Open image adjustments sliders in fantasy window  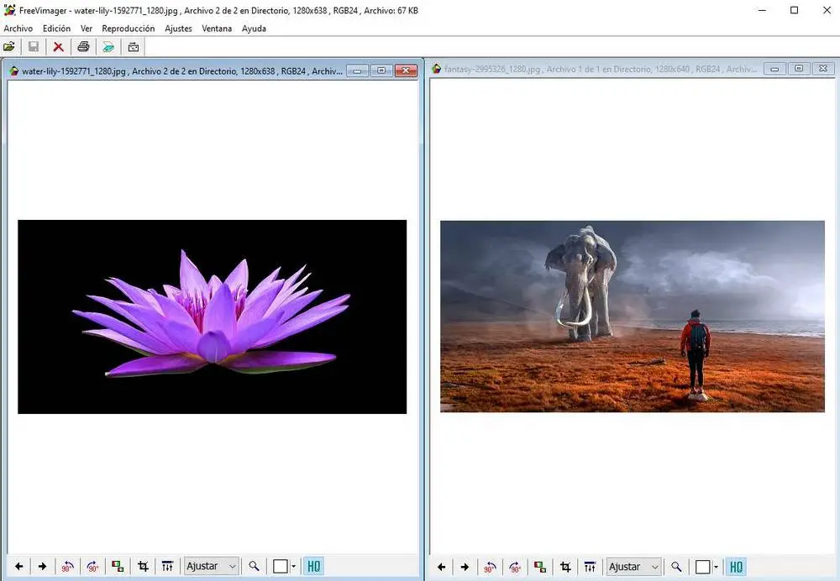tap(591, 567)
